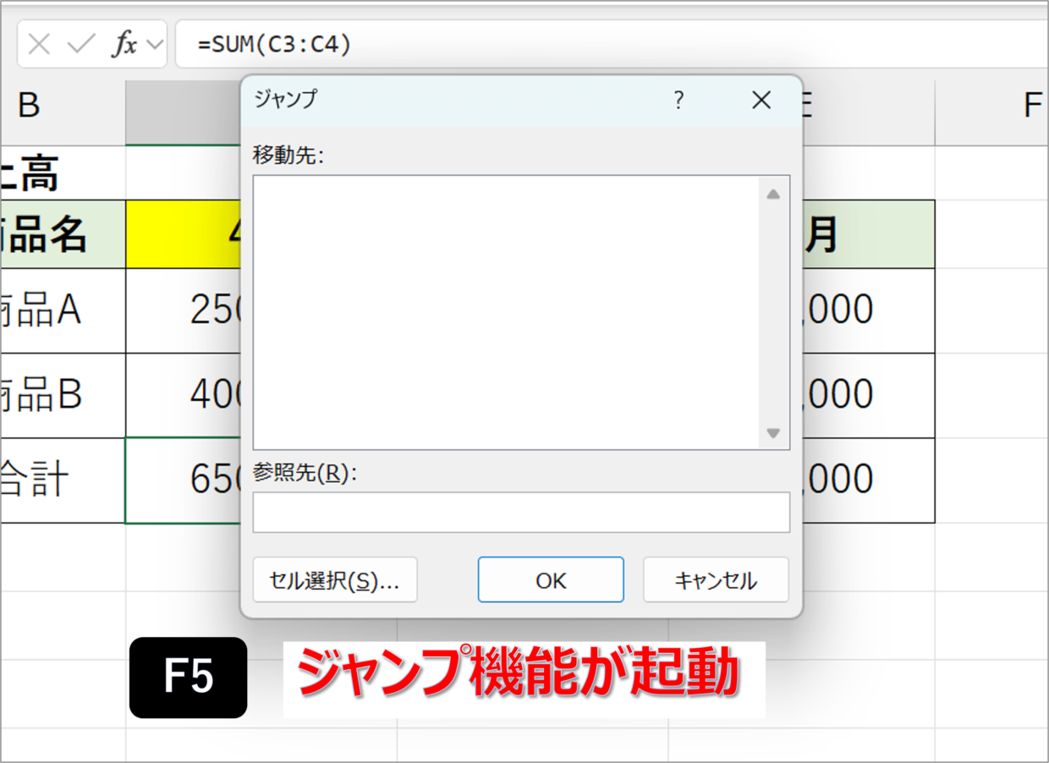The image size is (1049, 763).
Task: Click the formula bar cancel X icon
Action: (39, 44)
